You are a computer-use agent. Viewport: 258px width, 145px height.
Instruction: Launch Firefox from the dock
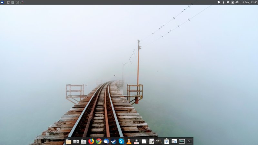pos(91,141)
